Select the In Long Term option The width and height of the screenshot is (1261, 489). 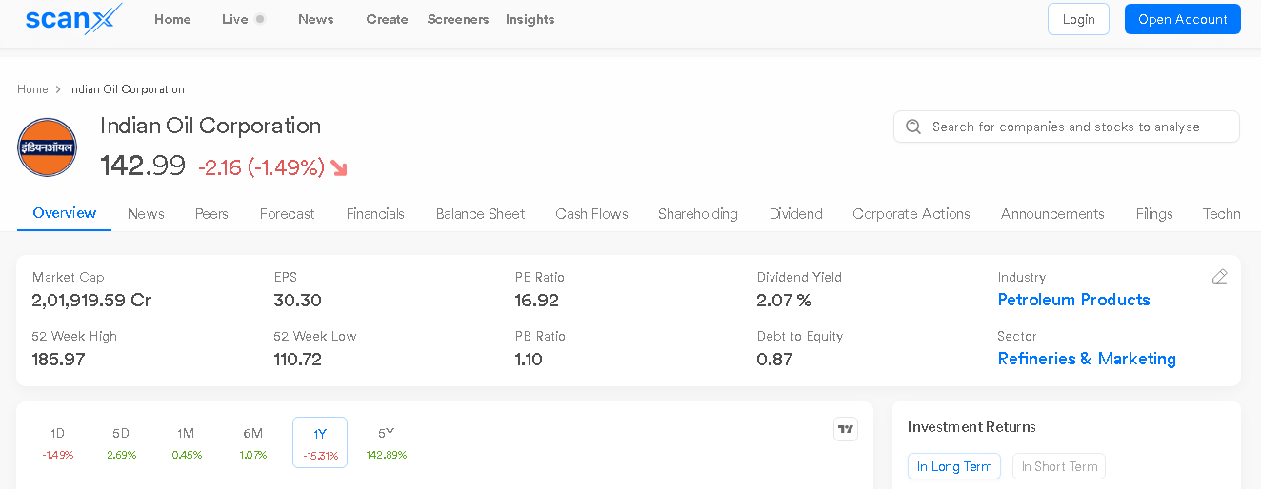[x=954, y=466]
